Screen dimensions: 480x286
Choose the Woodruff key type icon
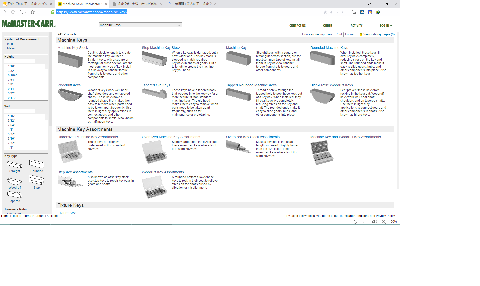pyautogui.click(x=15, y=181)
